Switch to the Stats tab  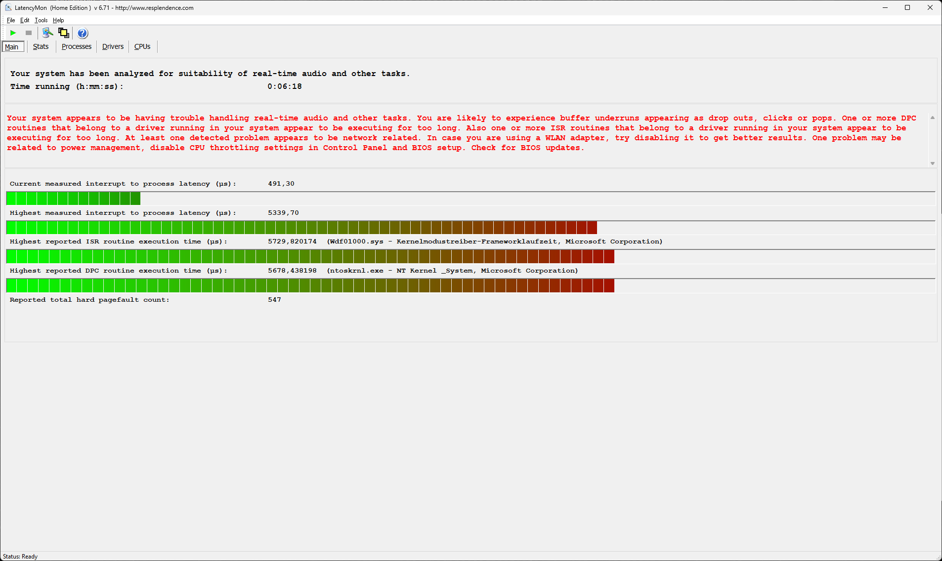(41, 46)
